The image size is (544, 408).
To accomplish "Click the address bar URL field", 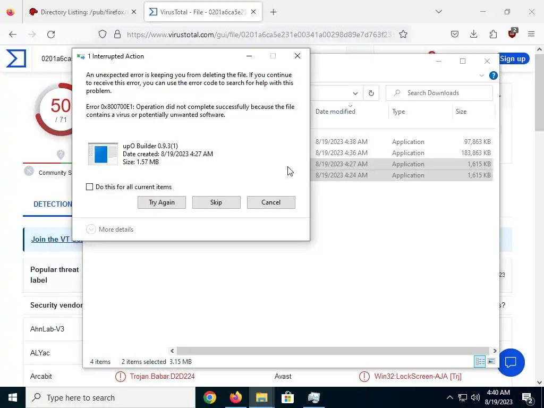I will tap(259, 34).
